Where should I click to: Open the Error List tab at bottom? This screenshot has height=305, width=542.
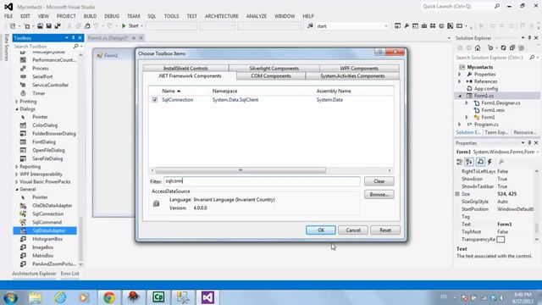click(69, 274)
